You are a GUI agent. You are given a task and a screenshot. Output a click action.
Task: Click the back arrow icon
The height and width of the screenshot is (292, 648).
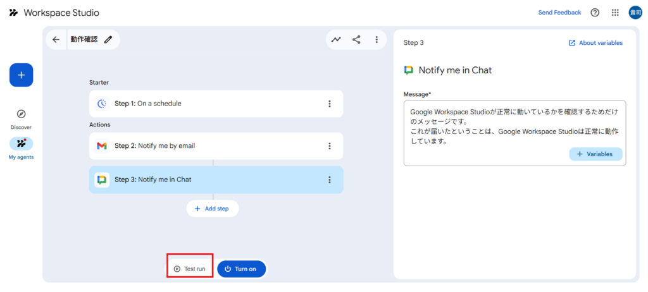(56, 39)
